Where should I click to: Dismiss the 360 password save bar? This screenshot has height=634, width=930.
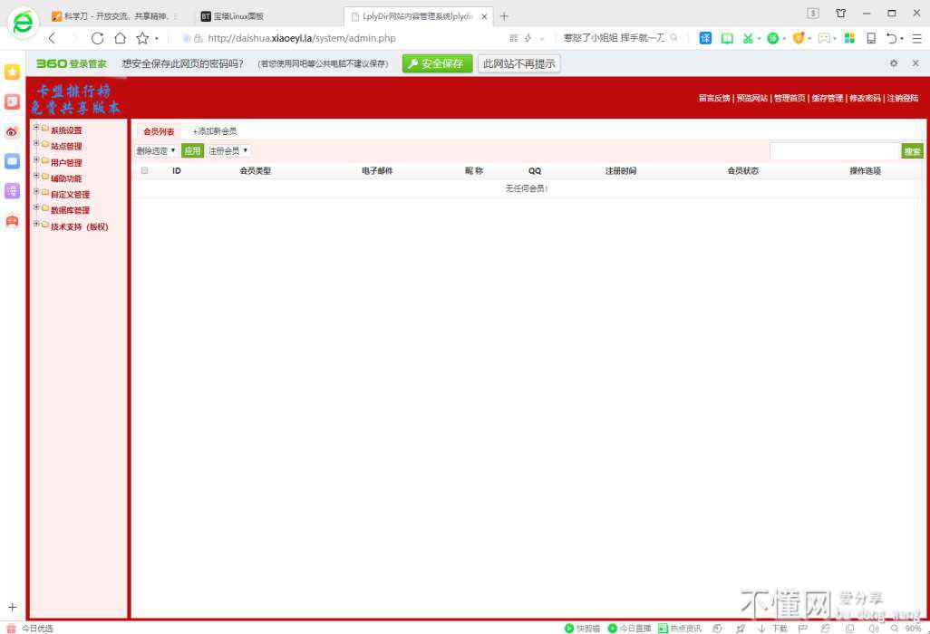(915, 63)
